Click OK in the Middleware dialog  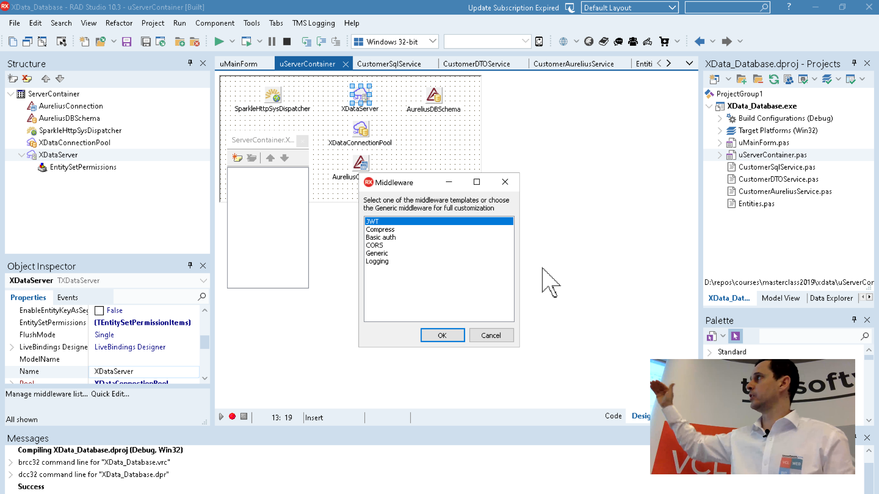click(442, 335)
